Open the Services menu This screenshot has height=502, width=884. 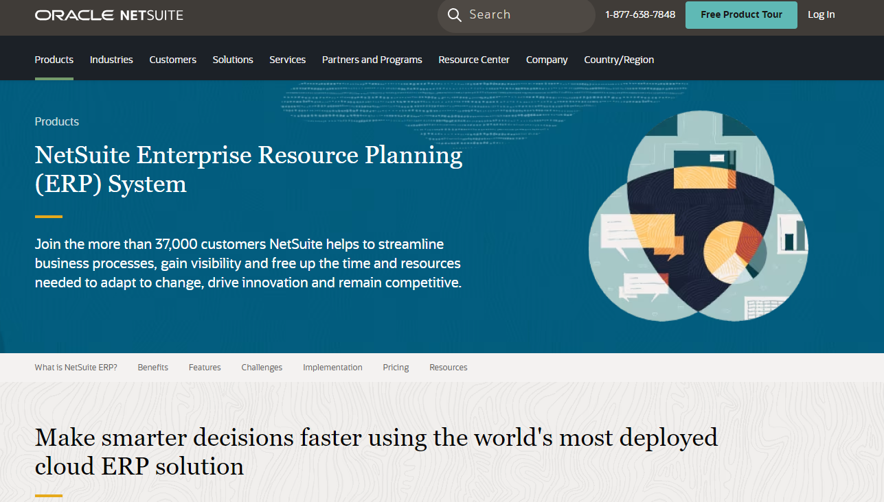(287, 60)
